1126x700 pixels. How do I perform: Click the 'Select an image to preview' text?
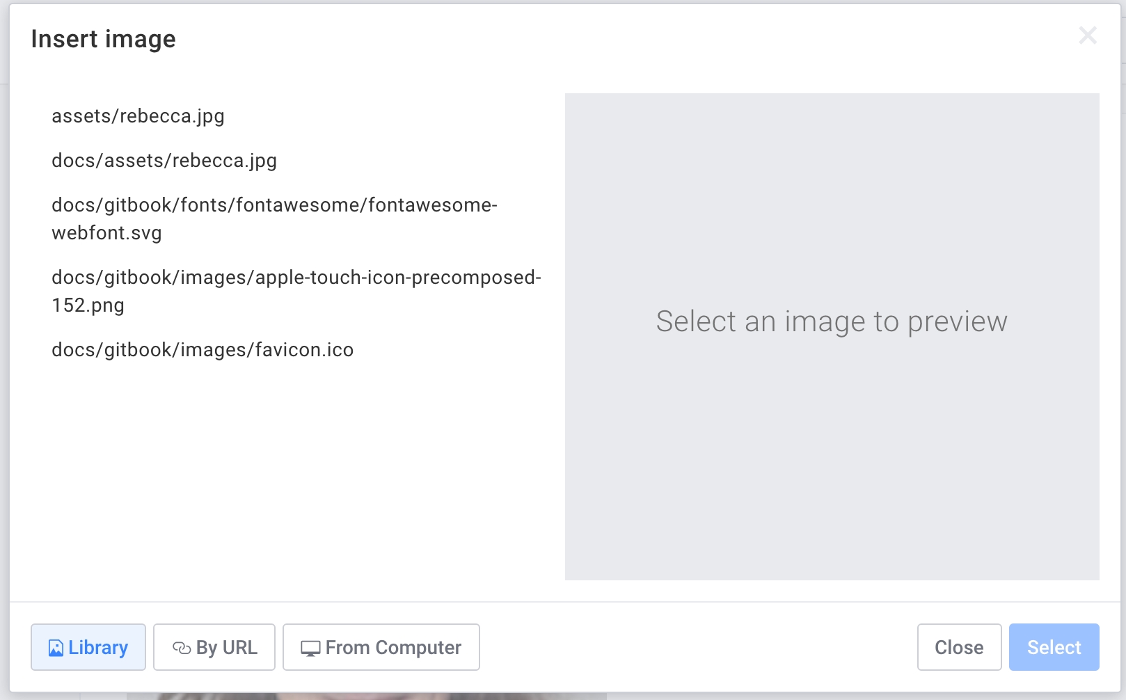832,321
